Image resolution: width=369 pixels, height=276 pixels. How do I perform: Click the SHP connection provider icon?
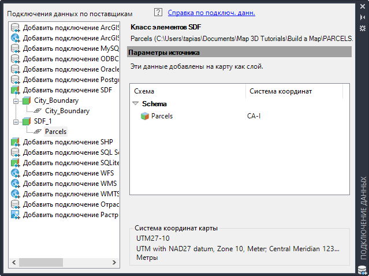coord(15,142)
